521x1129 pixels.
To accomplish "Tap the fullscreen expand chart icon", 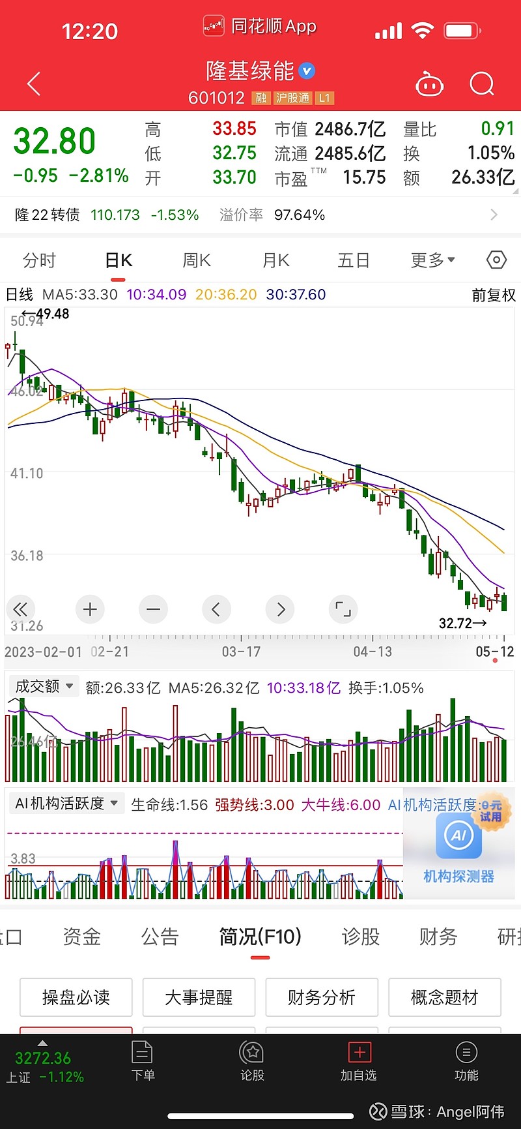I will [343, 610].
